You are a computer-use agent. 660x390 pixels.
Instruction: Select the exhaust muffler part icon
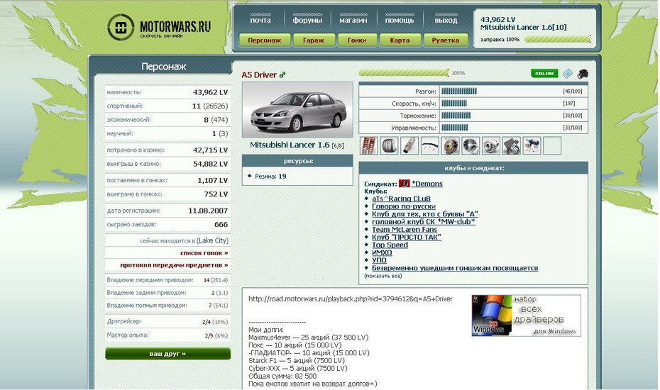click(409, 145)
